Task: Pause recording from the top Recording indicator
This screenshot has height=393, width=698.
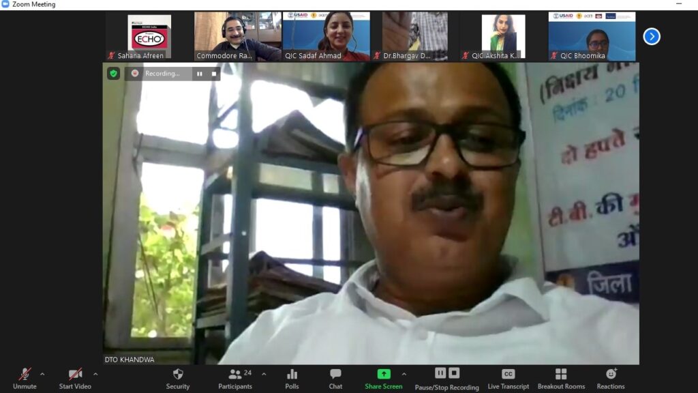Action: 200,74
